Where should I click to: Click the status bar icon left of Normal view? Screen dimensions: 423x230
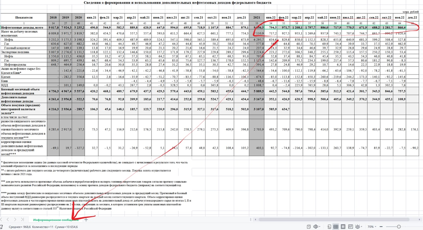(329, 227)
